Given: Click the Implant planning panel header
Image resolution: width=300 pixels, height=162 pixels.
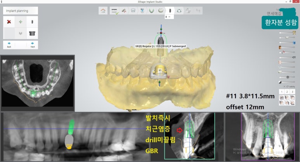Looking at the screenshot, I should (21, 11).
